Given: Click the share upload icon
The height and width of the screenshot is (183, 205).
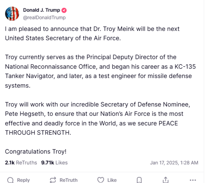Looking at the screenshot, I should pyautogui.click(x=166, y=180).
